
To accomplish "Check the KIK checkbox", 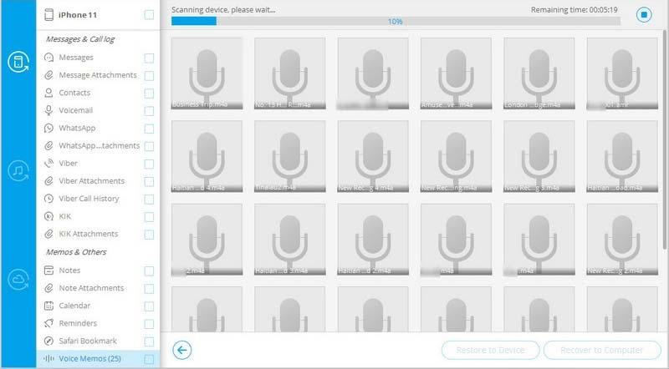I will tap(149, 217).
